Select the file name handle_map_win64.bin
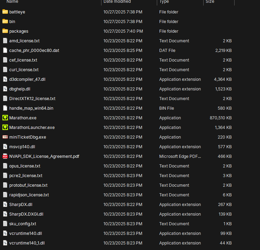The width and height of the screenshot is (260, 250). pos(31,108)
